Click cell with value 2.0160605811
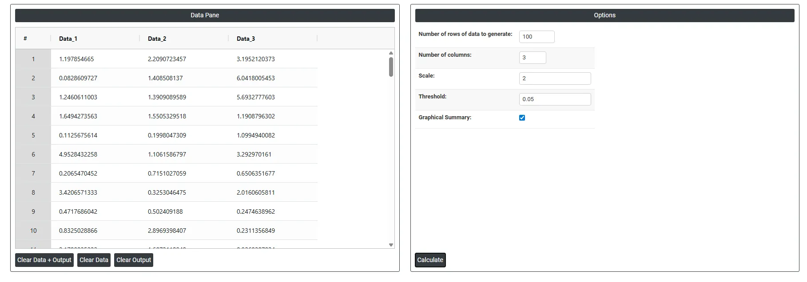The image size is (807, 282). [x=273, y=192]
